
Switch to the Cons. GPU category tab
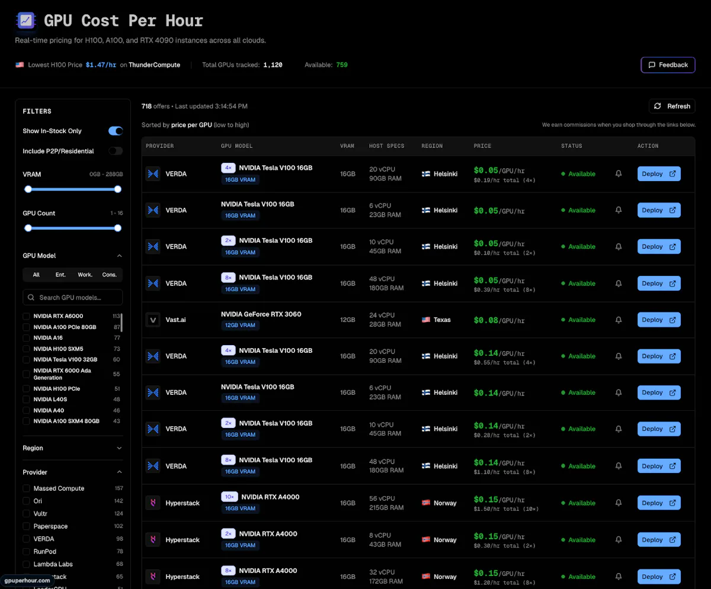point(109,275)
